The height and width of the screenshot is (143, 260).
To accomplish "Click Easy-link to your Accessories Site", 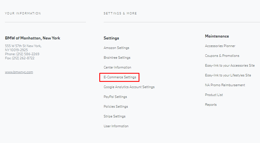I will coord(230,66).
